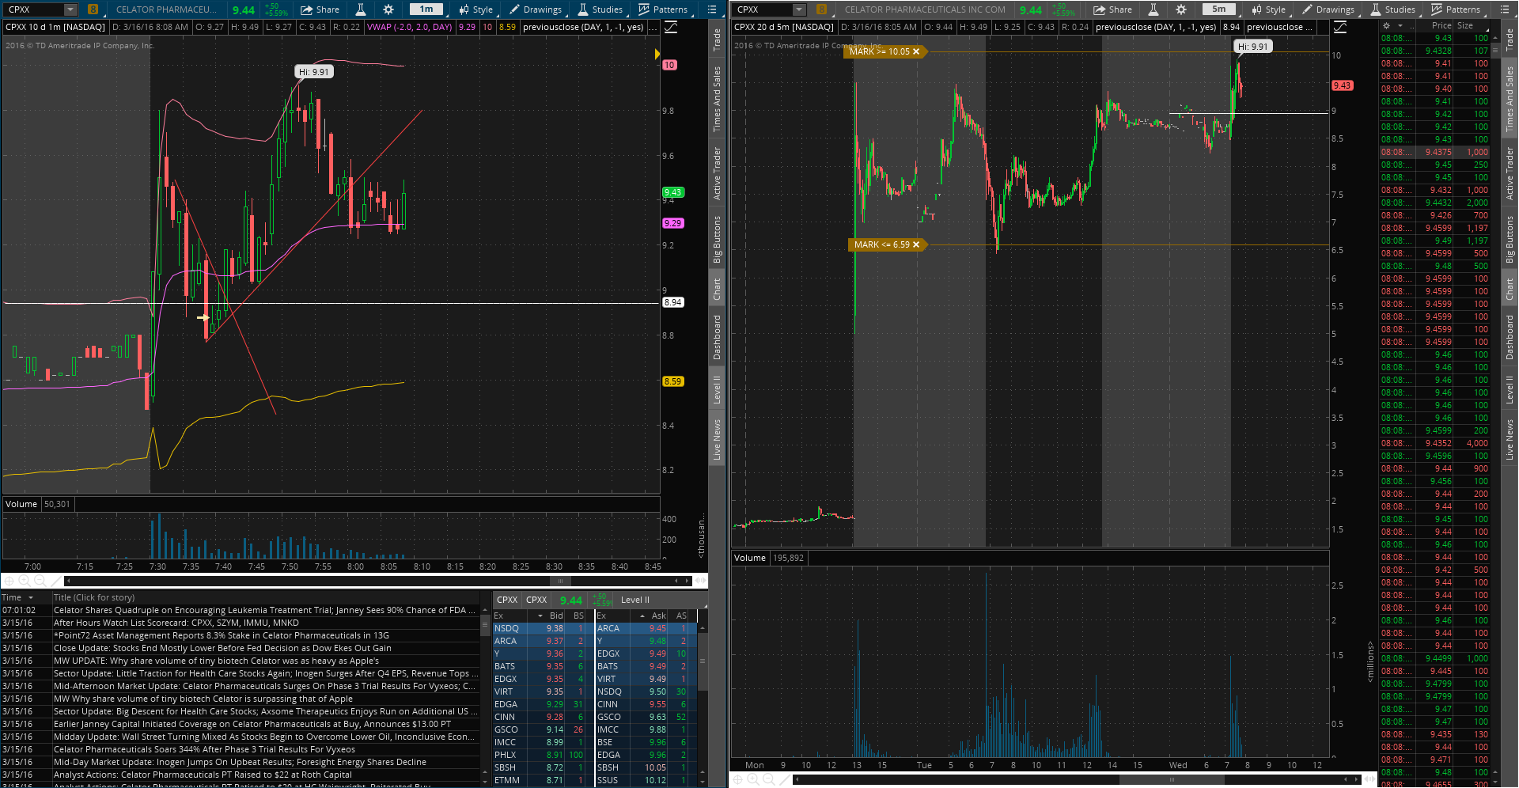Select Active Trader tab on far right edge
1519x788 pixels.
coord(1510,173)
